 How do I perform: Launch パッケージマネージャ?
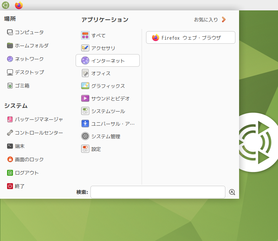(x=35, y=119)
